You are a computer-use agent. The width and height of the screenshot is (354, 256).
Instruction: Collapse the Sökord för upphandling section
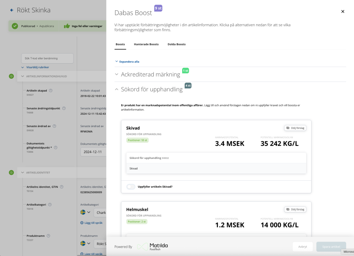[117, 89]
